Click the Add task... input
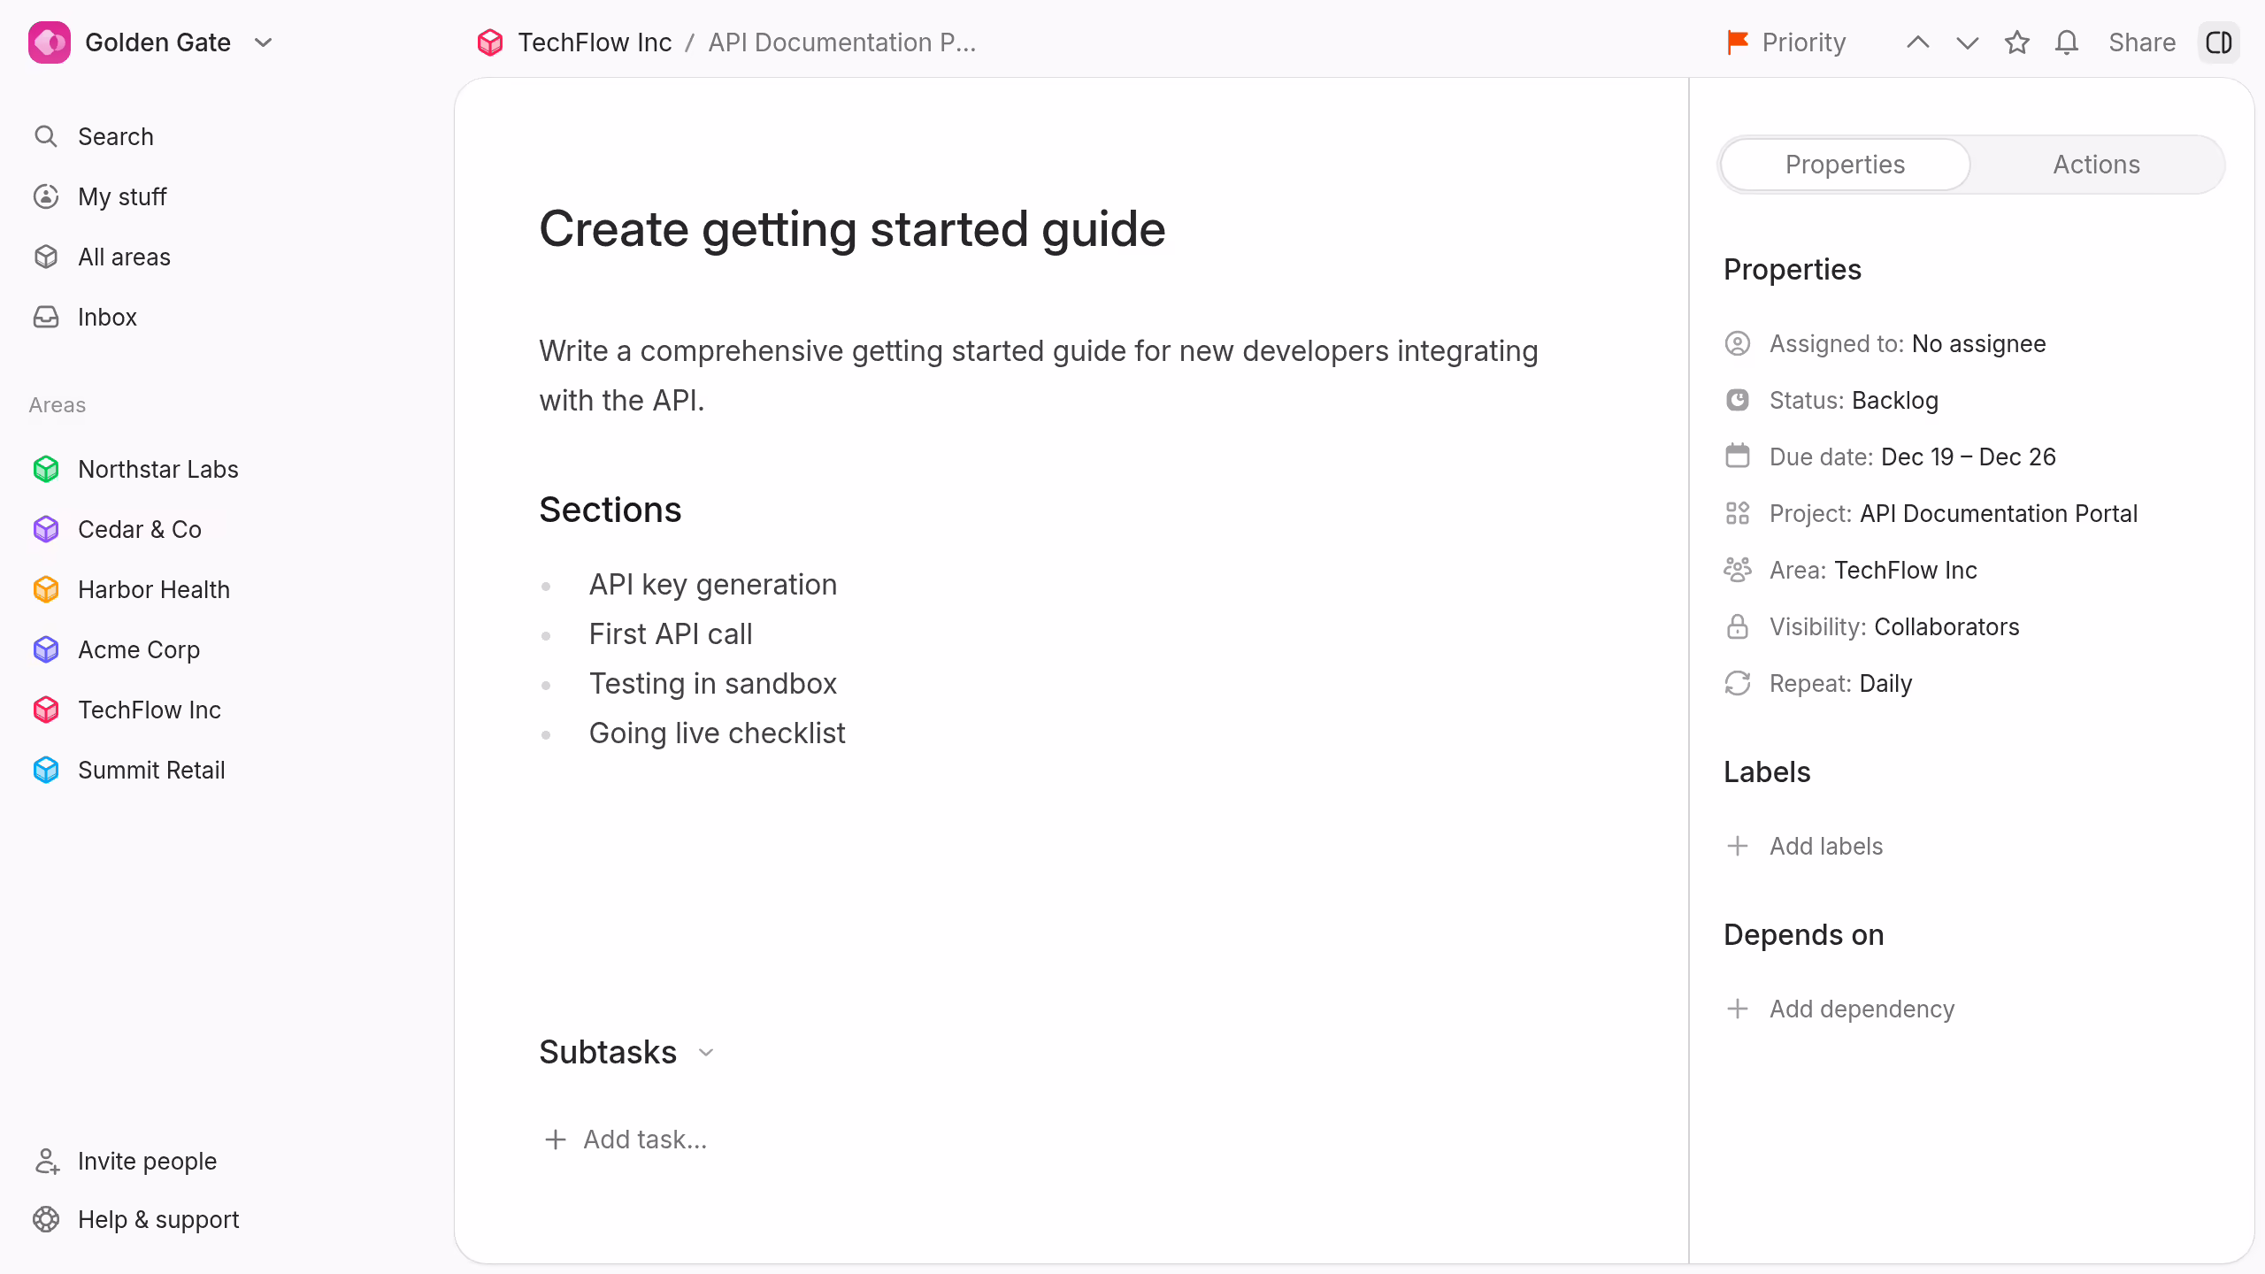2265x1274 pixels. [626, 1140]
